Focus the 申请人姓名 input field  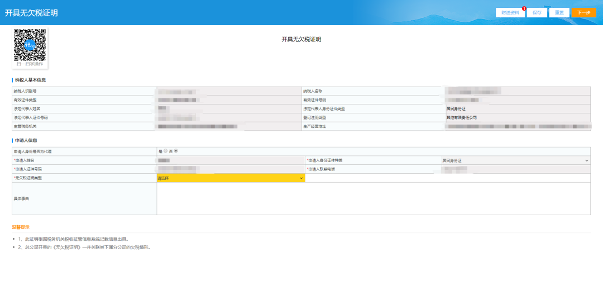point(230,160)
